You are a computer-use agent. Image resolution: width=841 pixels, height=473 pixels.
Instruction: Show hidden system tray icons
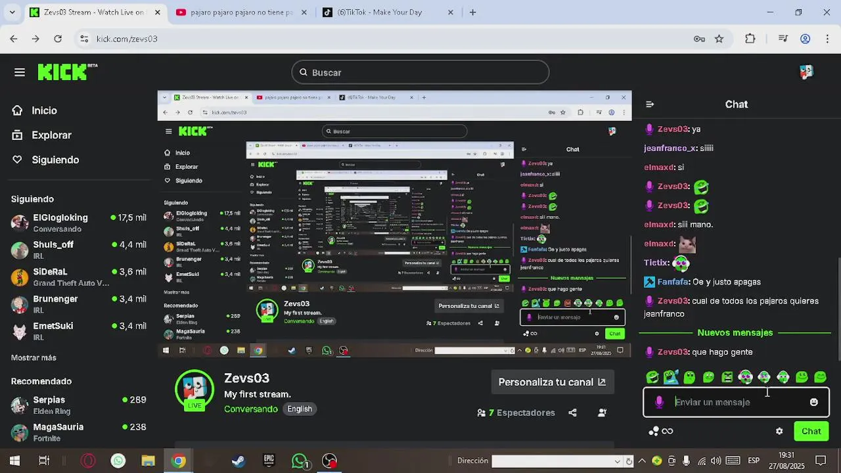[642, 461]
